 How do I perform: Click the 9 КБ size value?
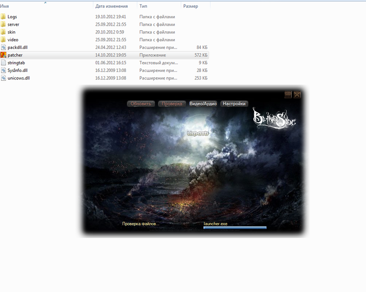[203, 63]
